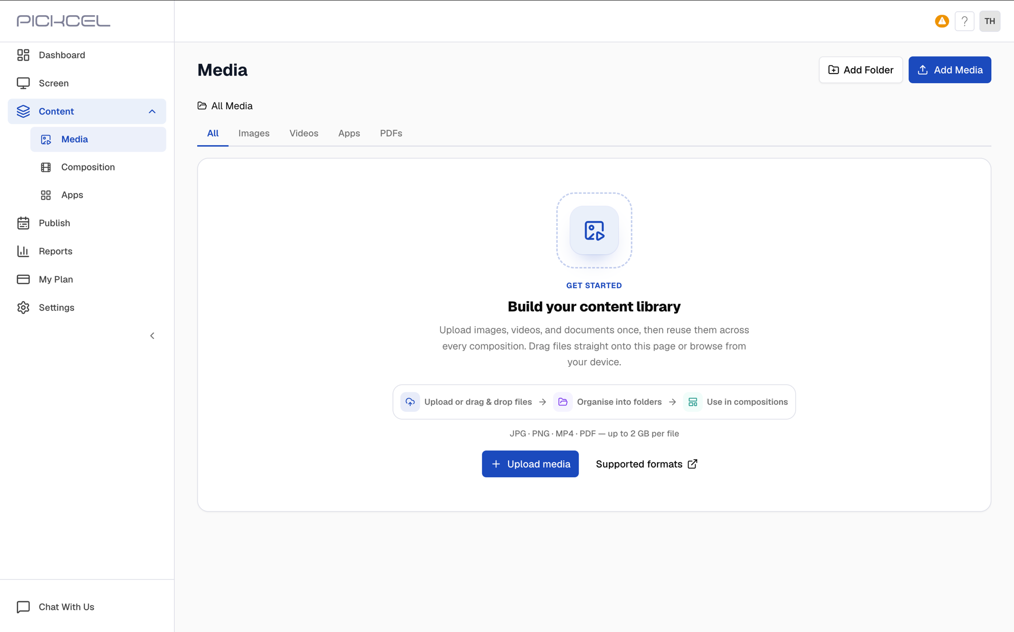The image size is (1014, 632).
Task: Switch to the PDFs tab
Action: click(x=391, y=133)
